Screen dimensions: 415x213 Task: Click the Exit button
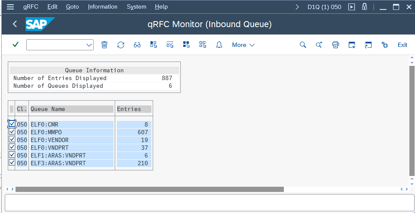point(402,45)
